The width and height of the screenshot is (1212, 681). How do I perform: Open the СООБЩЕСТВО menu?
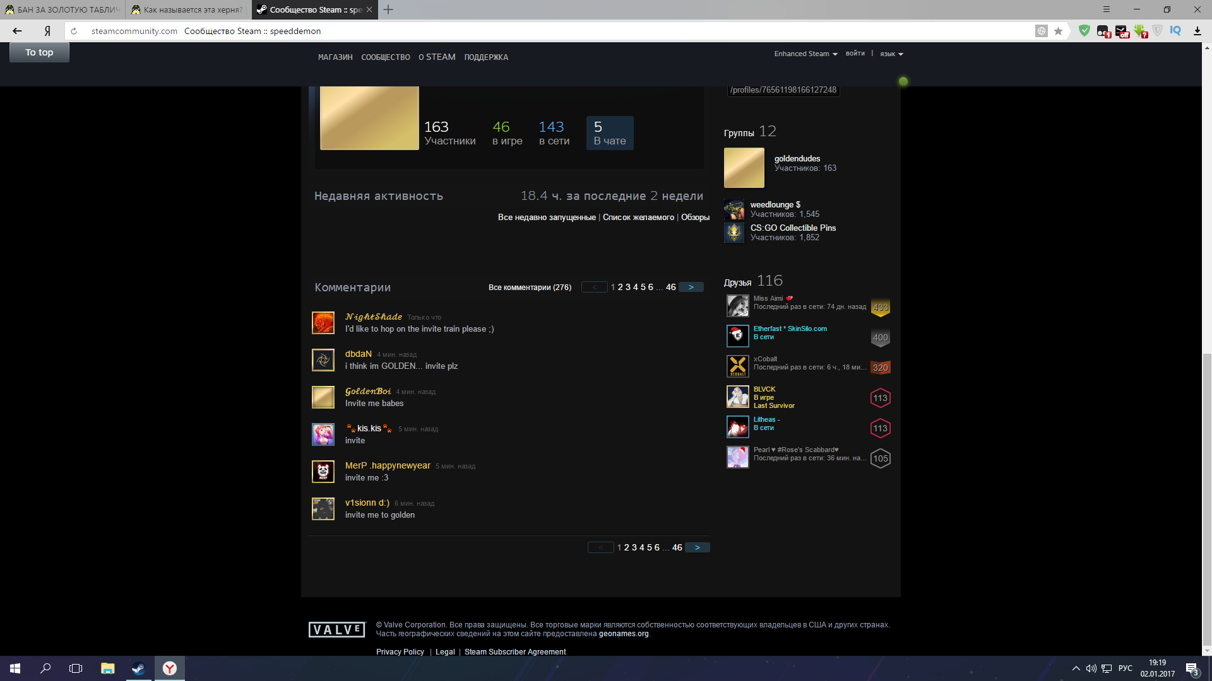click(x=386, y=57)
